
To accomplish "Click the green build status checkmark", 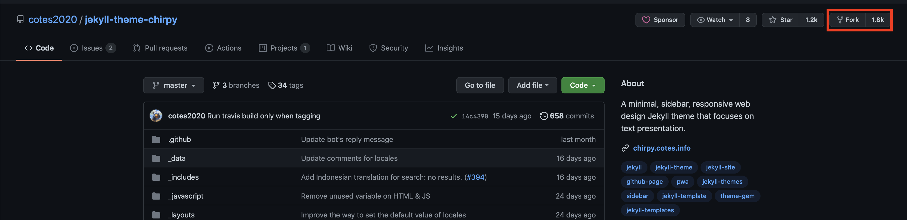I will (453, 116).
